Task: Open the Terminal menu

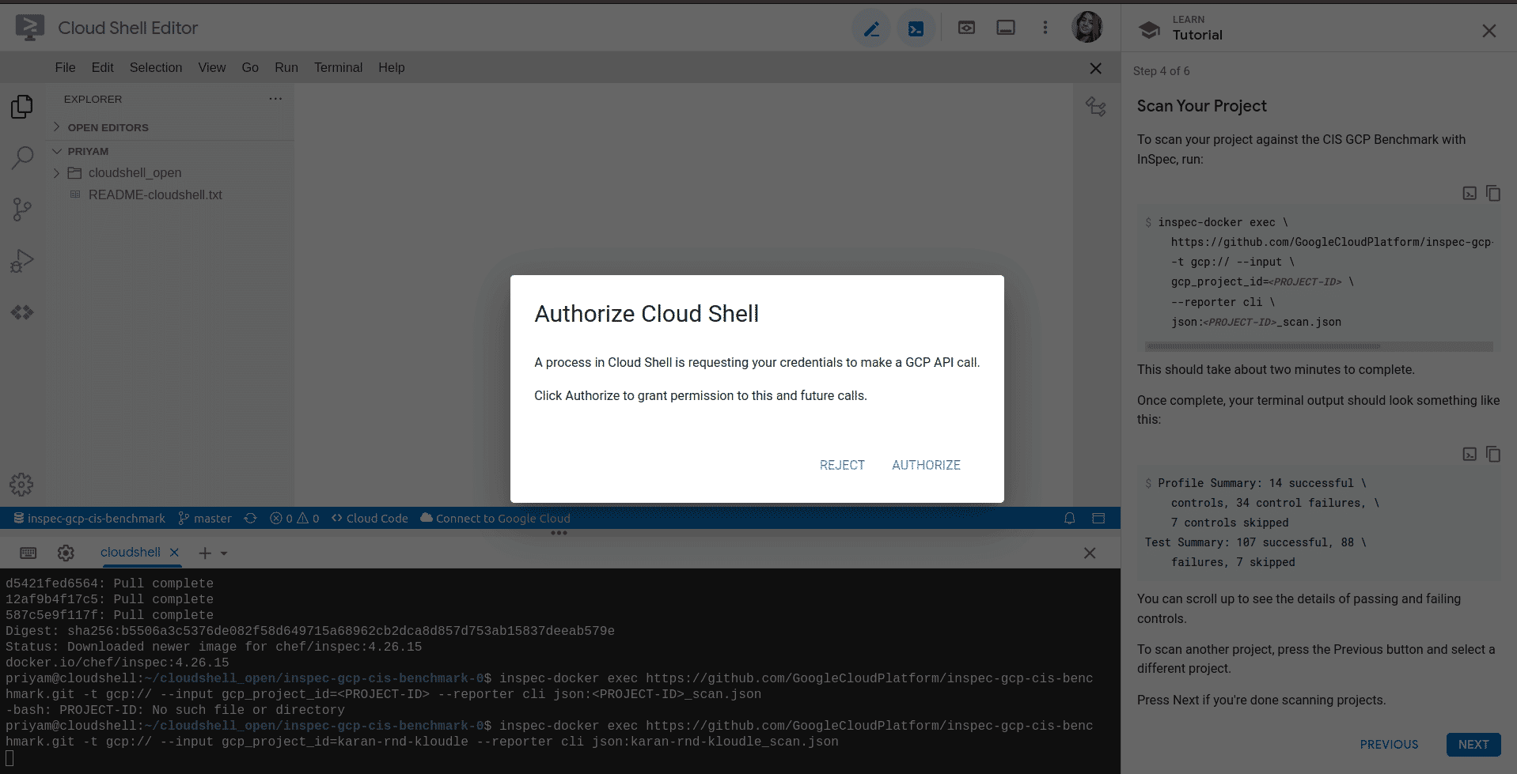Action: 338,67
